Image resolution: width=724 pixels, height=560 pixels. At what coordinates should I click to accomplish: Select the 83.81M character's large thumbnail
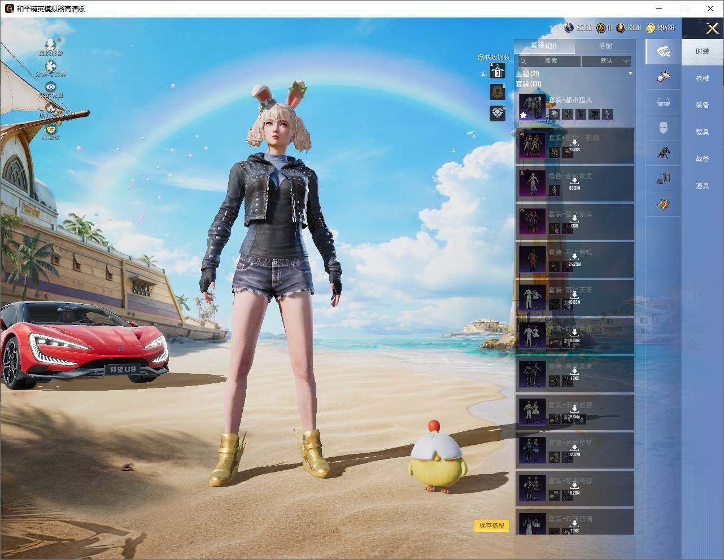pyautogui.click(x=532, y=183)
